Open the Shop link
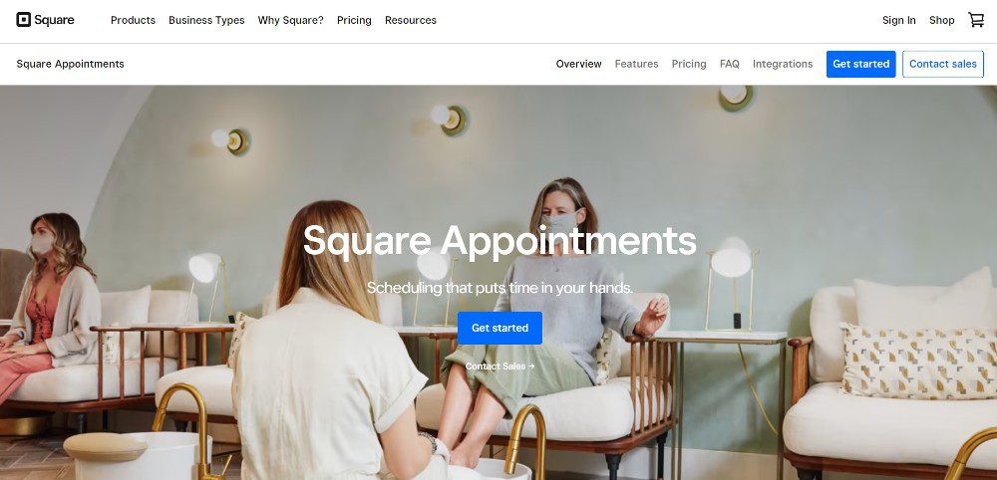 [942, 20]
